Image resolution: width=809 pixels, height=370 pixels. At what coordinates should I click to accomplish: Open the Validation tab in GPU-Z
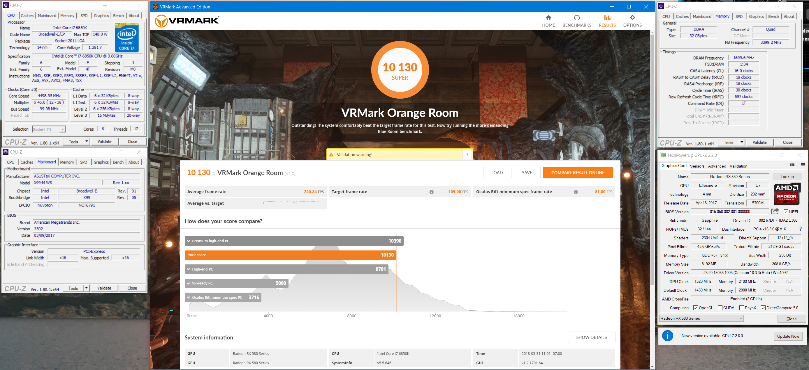tap(738, 166)
